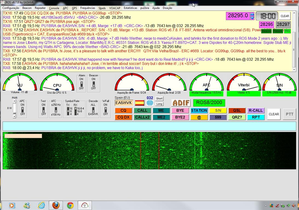Viewport: 299px width, 210px height.
Task: Click the Chrome taskbar icon
Action: [x=70, y=205]
